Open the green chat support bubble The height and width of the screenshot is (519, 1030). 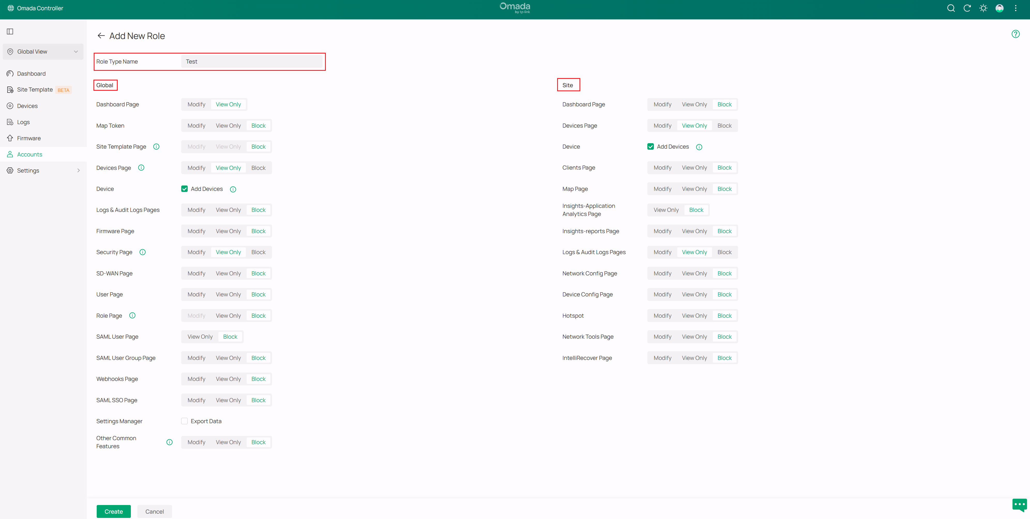pyautogui.click(x=1019, y=505)
